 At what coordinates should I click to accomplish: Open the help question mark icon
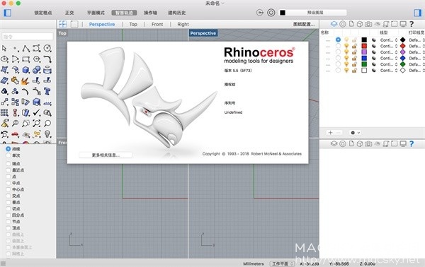pyautogui.click(x=412, y=24)
